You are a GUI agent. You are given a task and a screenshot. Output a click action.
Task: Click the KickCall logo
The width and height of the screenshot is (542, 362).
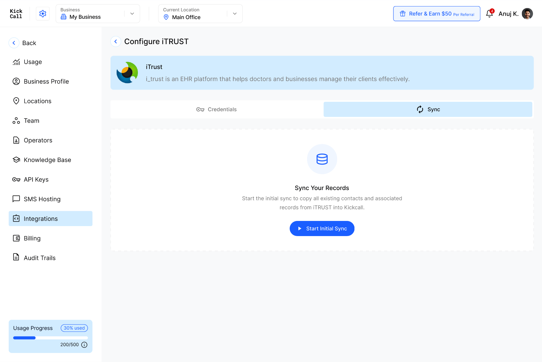coord(16,14)
